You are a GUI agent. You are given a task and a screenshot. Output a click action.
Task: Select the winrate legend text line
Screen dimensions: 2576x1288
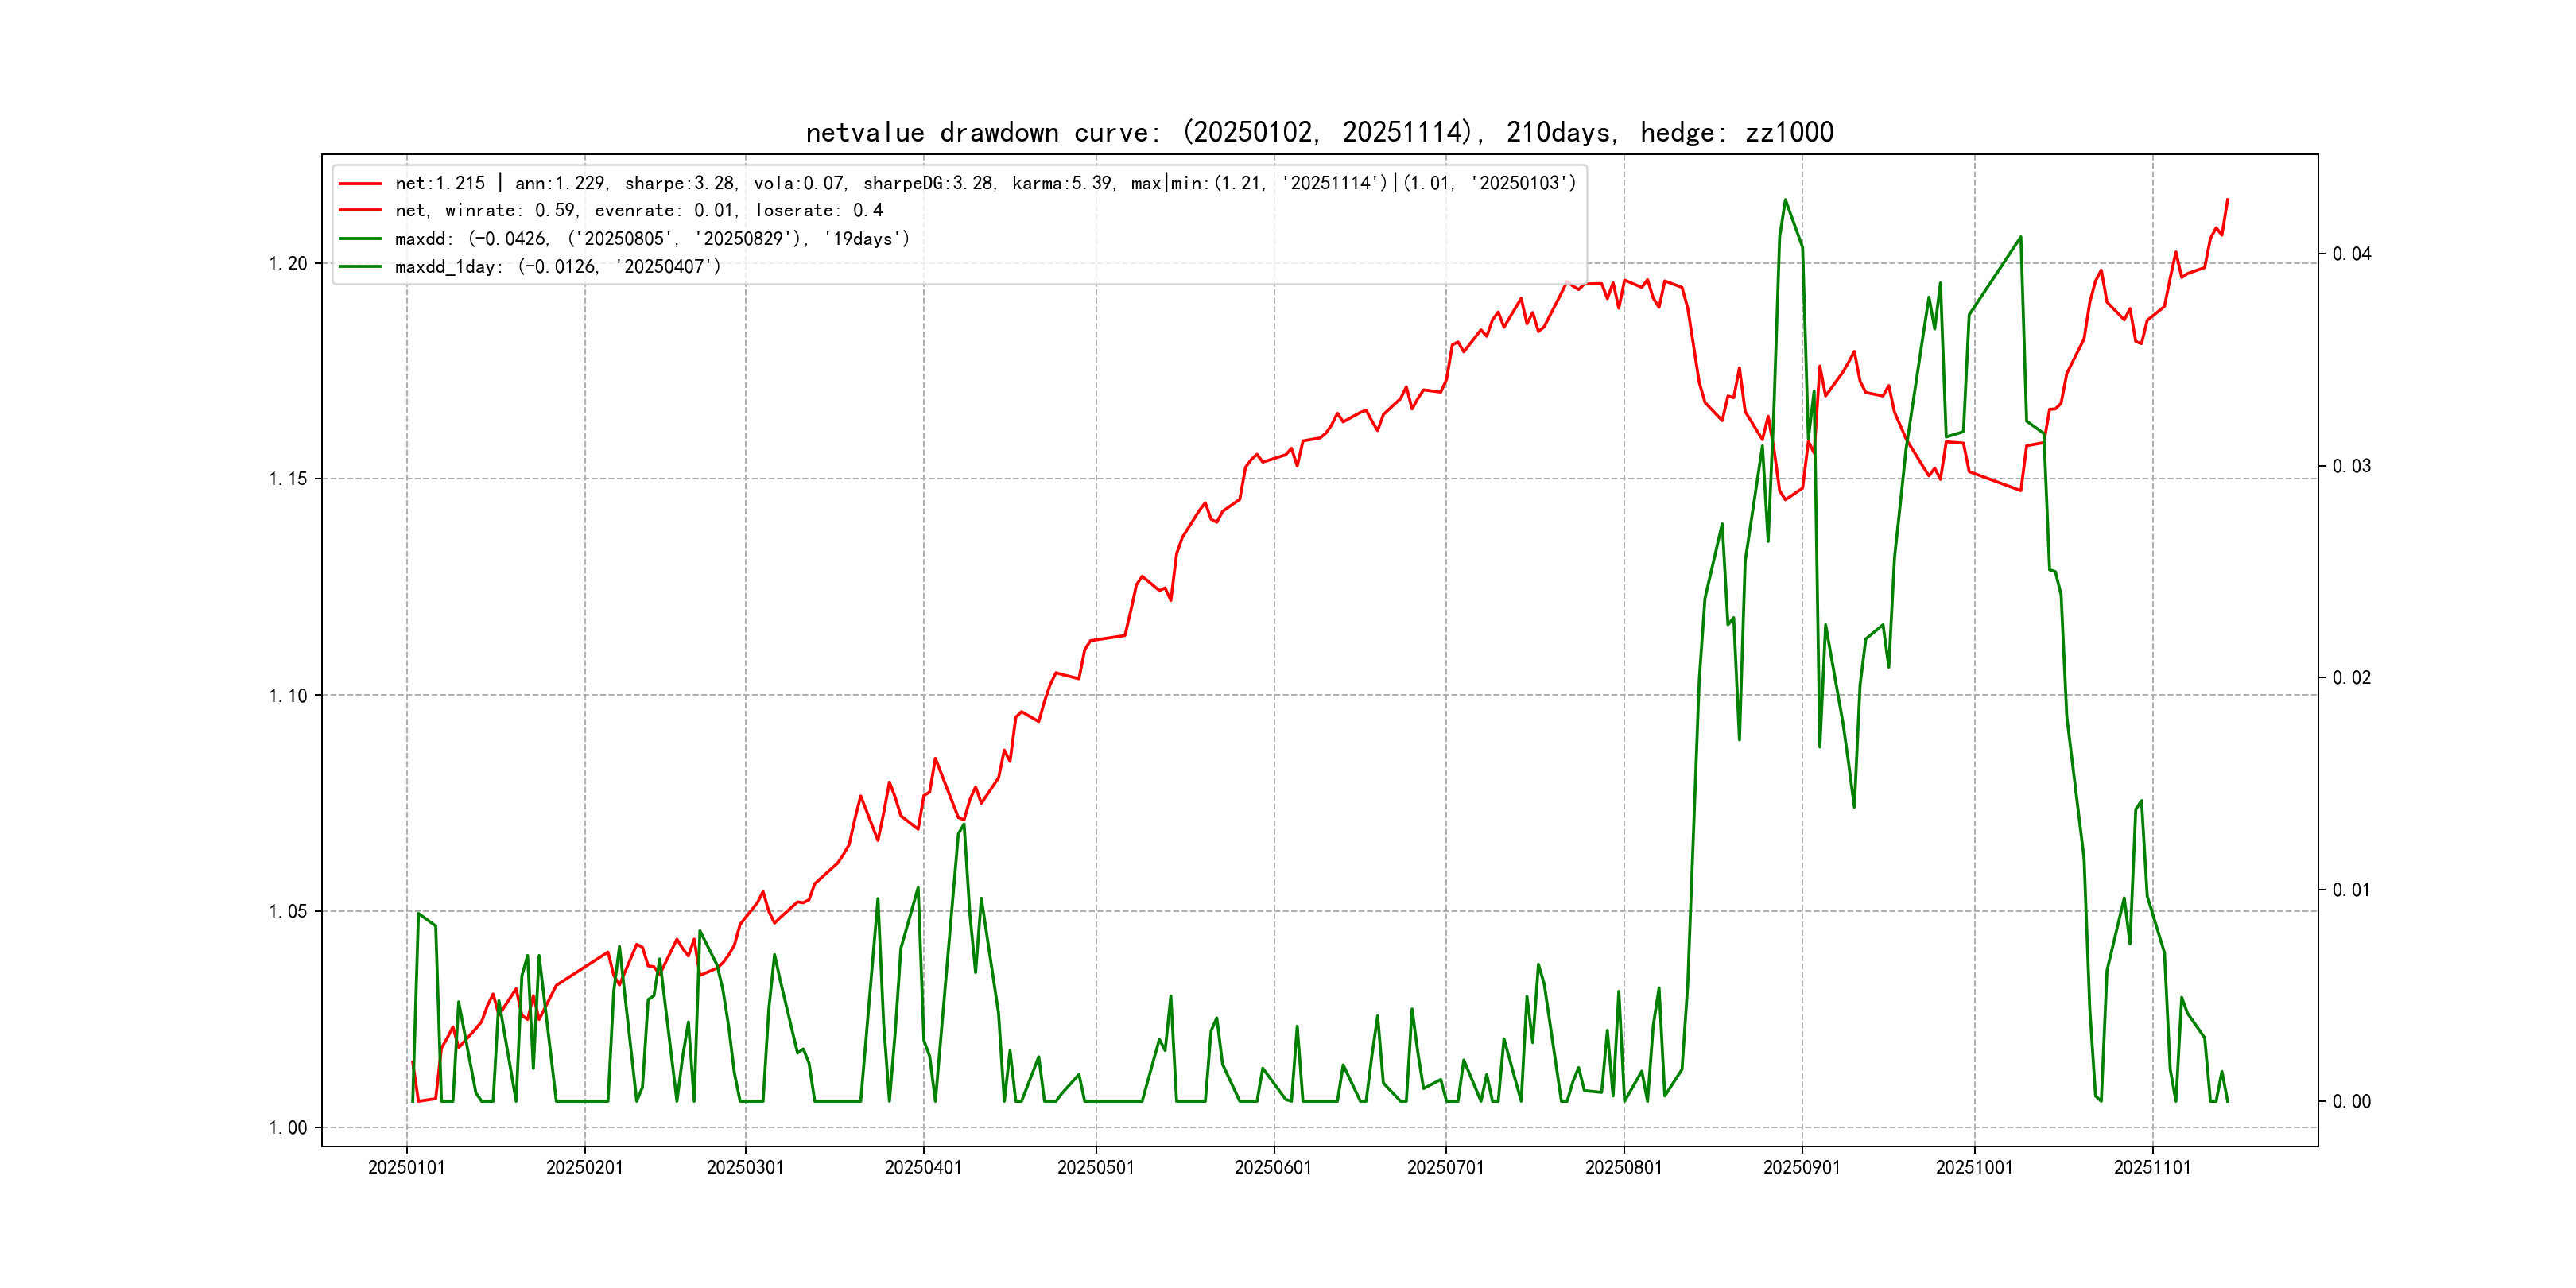[x=638, y=211]
